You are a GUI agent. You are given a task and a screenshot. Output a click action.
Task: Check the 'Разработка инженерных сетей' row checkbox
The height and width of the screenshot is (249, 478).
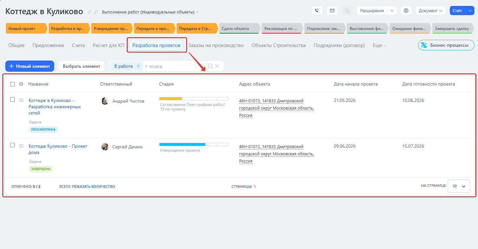coord(12,99)
